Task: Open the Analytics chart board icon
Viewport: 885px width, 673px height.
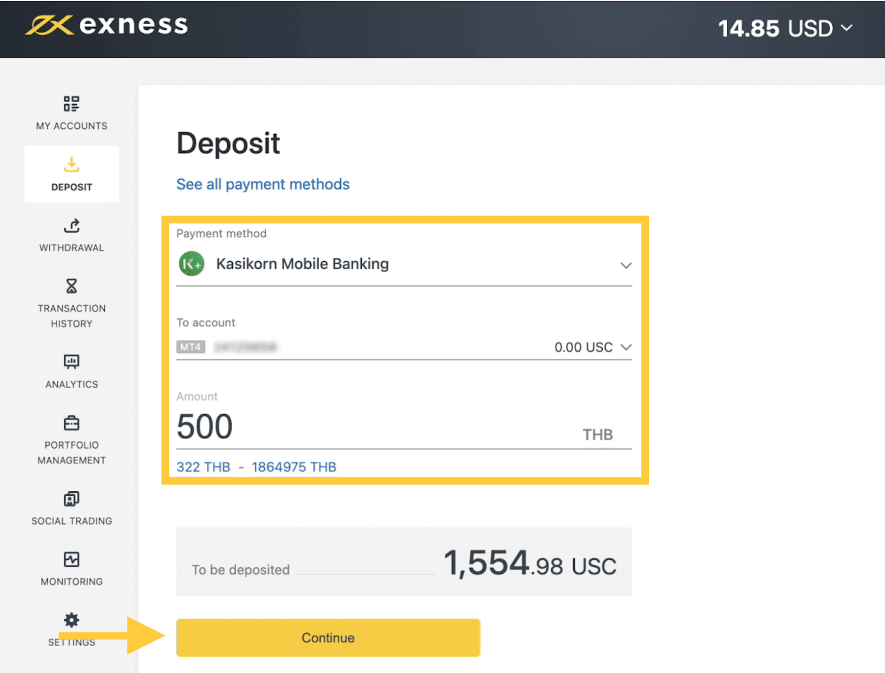Action: pos(71,362)
